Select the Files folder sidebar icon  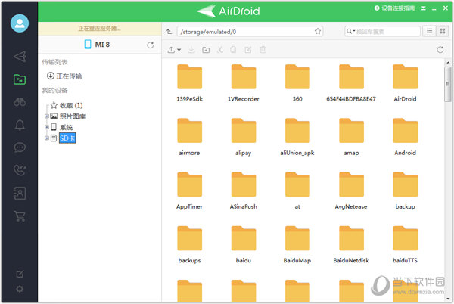click(20, 79)
